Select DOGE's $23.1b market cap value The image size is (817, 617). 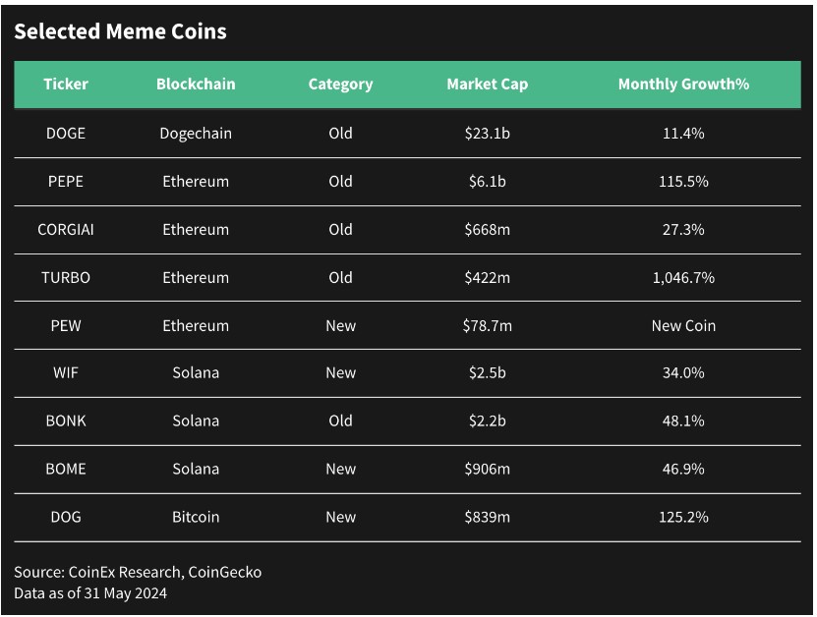coord(488,134)
